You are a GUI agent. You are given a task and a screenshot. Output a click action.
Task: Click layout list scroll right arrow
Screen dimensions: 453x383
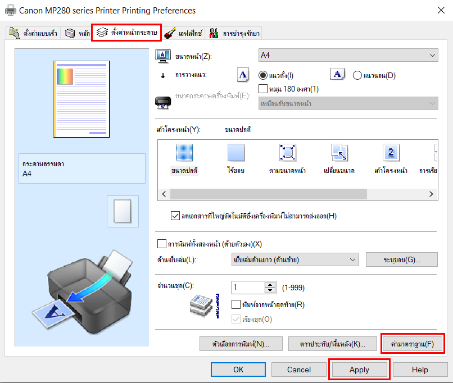click(x=431, y=194)
